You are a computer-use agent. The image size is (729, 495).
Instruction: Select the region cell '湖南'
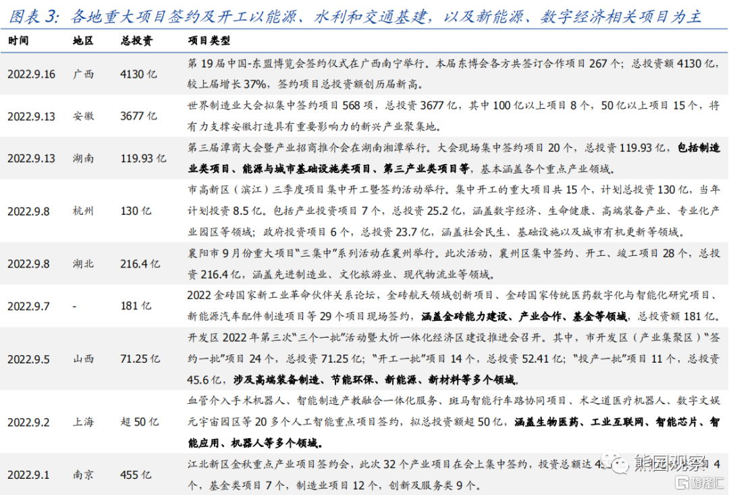click(x=83, y=159)
